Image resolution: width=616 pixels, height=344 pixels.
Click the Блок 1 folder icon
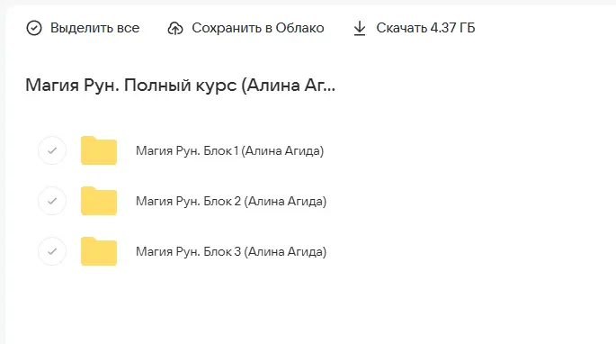tap(99, 150)
